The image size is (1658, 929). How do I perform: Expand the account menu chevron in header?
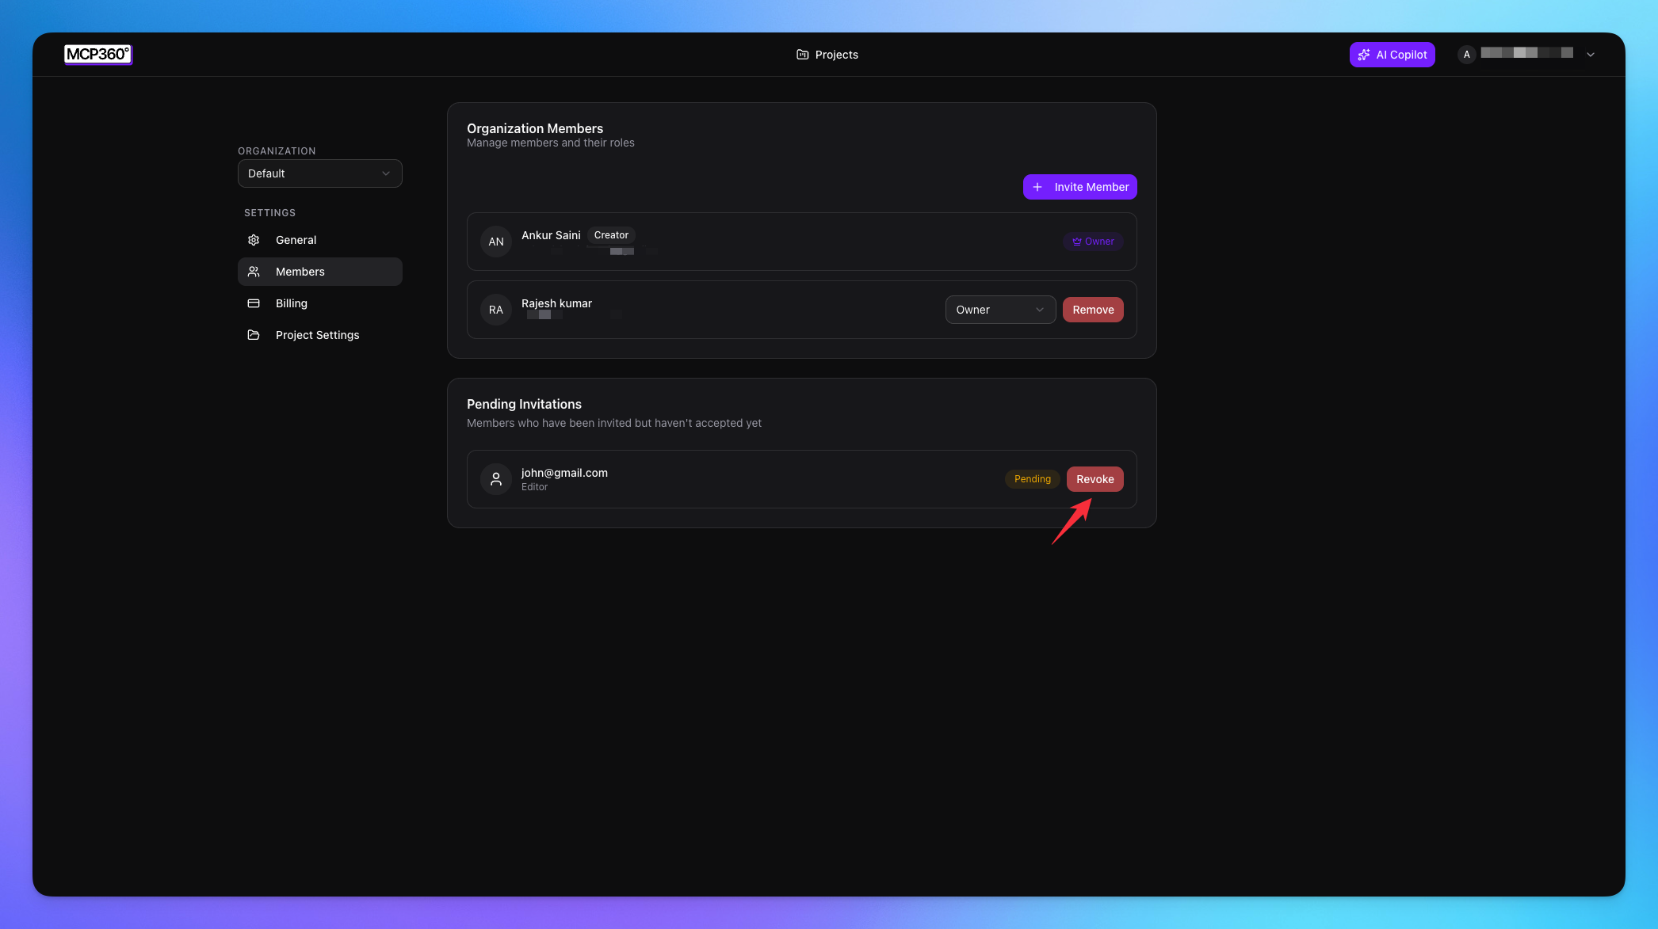point(1590,55)
